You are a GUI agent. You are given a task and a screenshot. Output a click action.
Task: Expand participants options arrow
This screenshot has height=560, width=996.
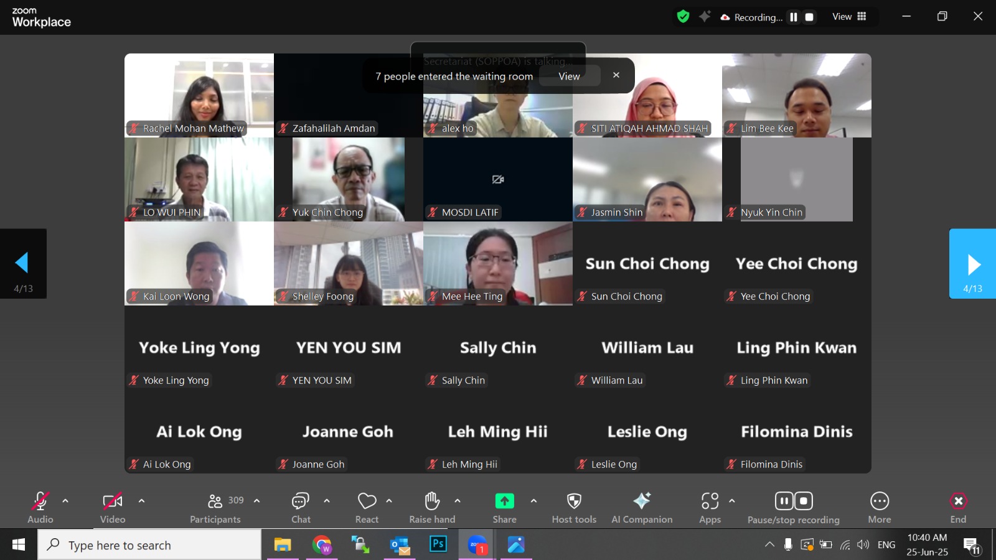click(256, 500)
